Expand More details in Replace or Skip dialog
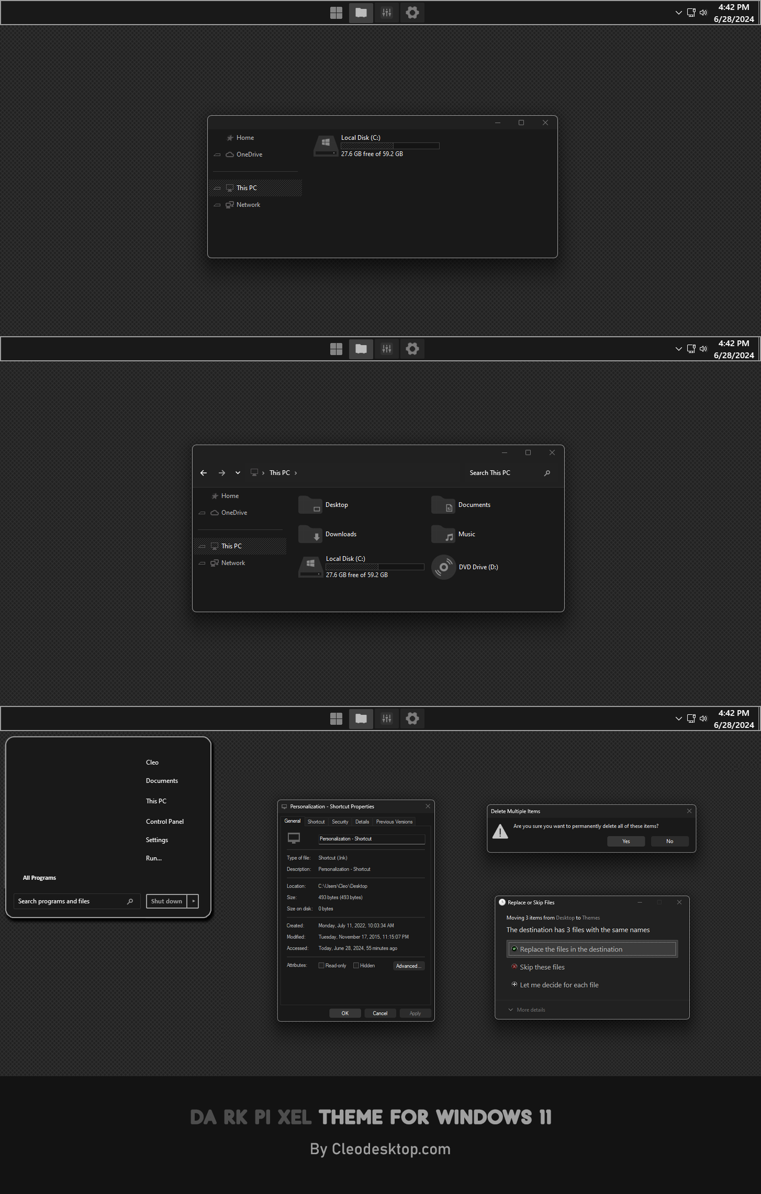 (527, 1010)
